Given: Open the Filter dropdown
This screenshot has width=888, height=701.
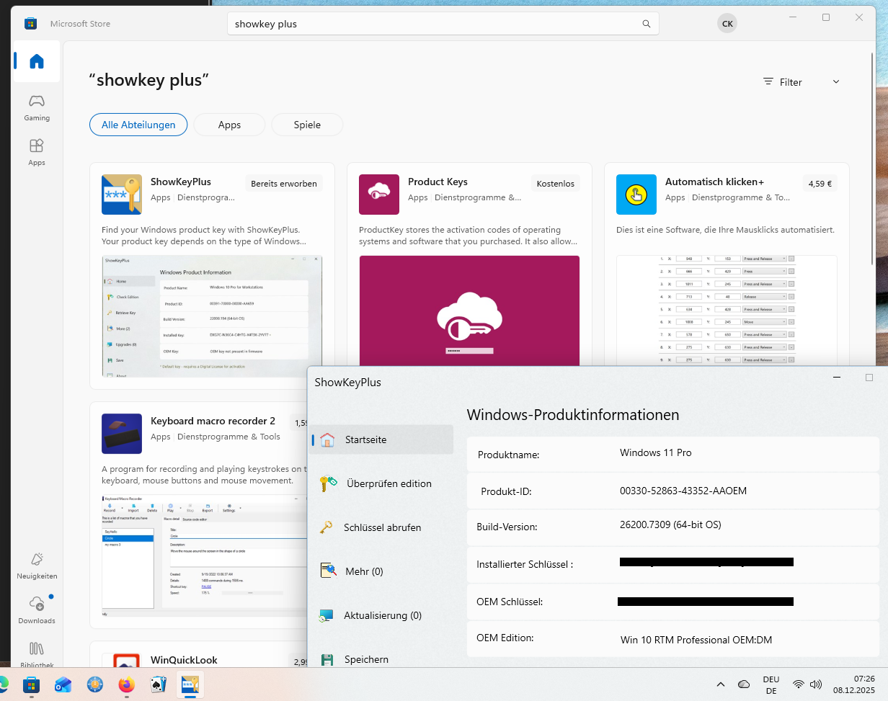Looking at the screenshot, I should pyautogui.click(x=802, y=82).
